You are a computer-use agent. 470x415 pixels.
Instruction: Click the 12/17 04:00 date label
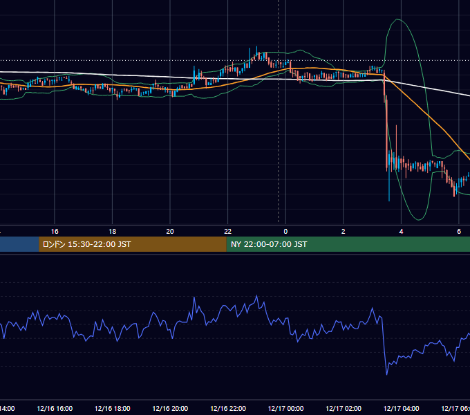402,408
